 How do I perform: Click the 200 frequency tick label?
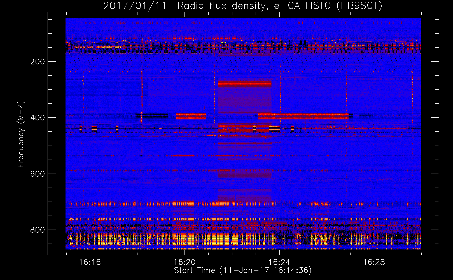38,62
